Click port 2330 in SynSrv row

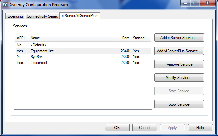pyautogui.click(x=124, y=57)
